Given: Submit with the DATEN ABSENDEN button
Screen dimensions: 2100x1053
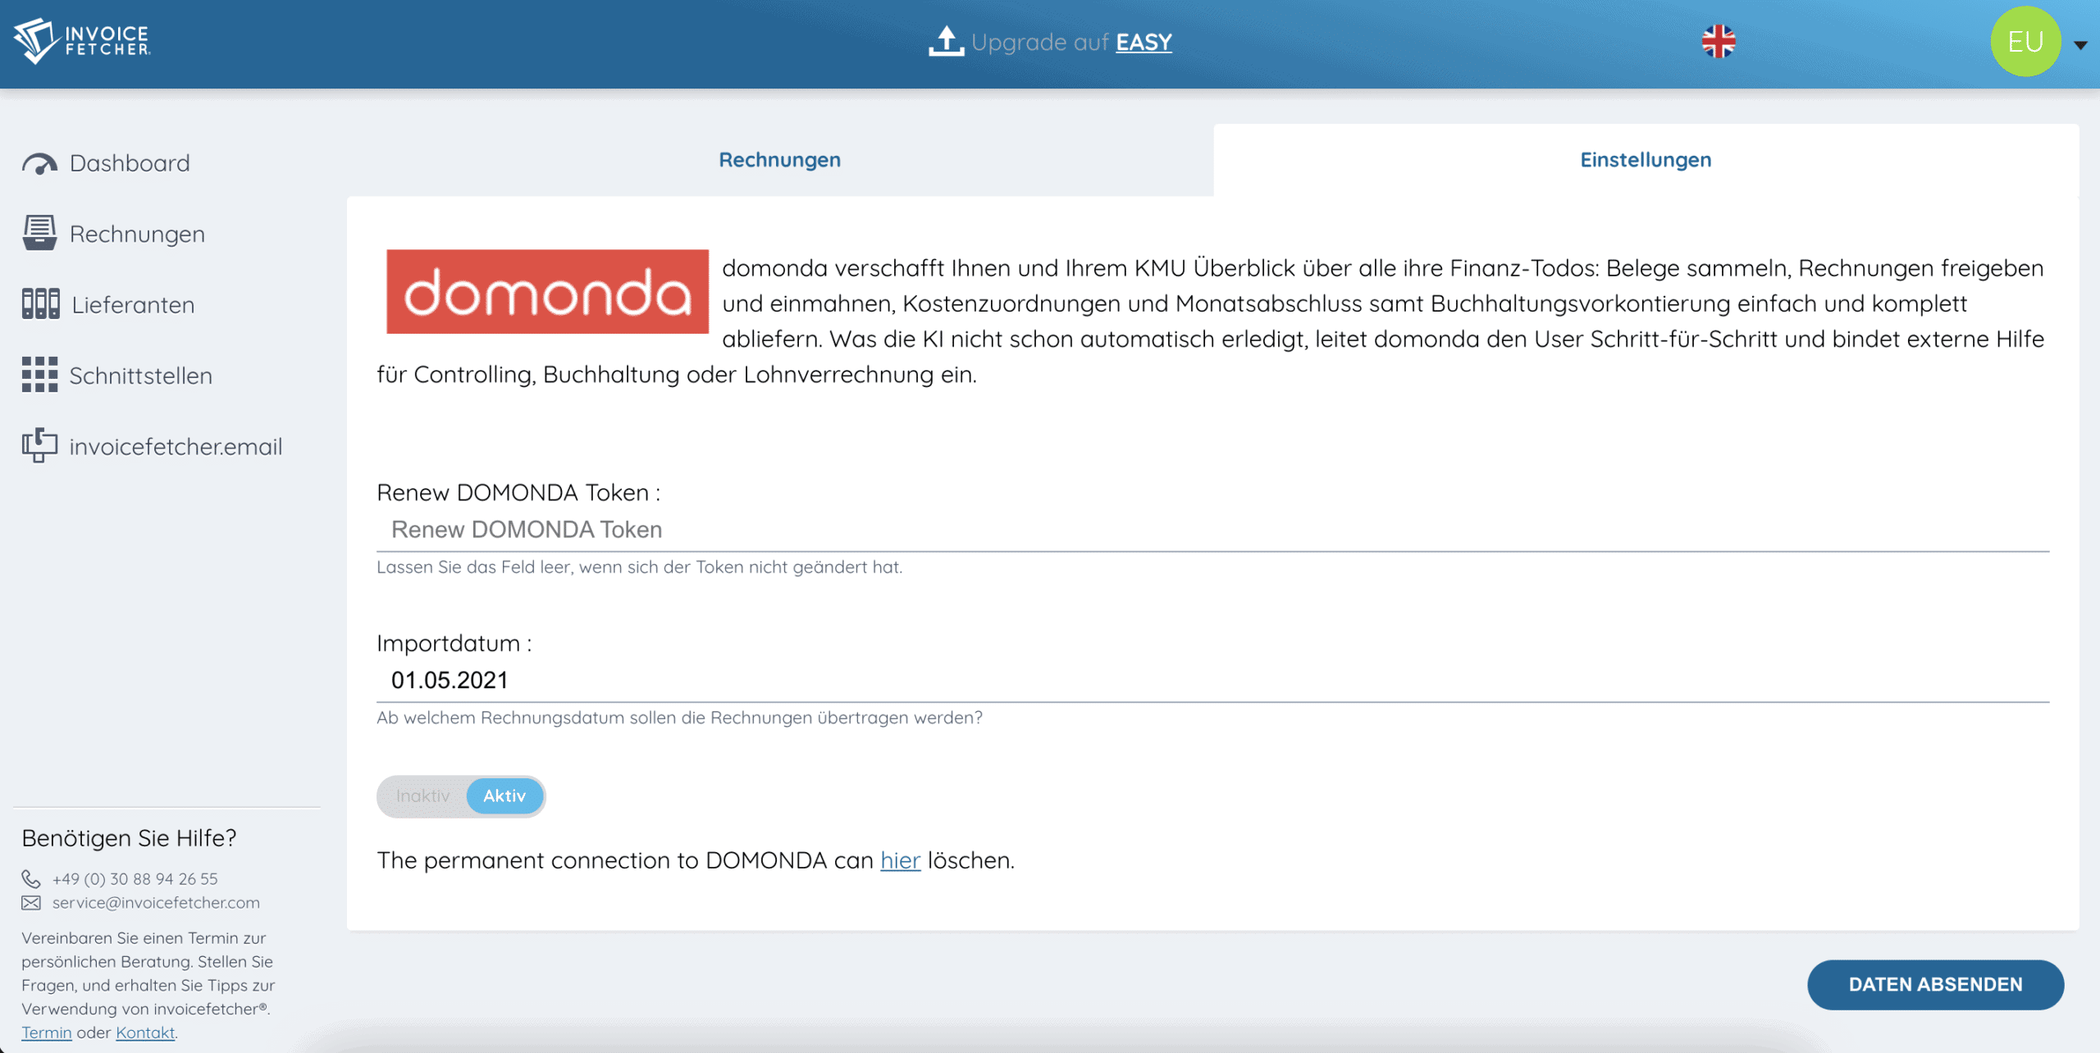Looking at the screenshot, I should click(x=1935, y=984).
